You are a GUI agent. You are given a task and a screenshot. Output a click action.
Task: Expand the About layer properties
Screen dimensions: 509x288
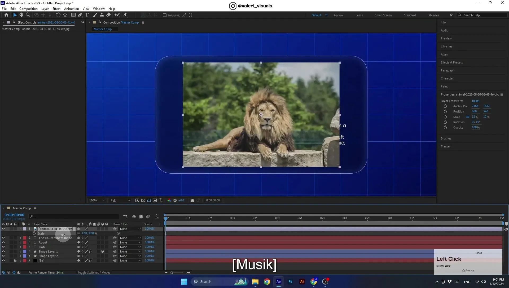[20, 242]
